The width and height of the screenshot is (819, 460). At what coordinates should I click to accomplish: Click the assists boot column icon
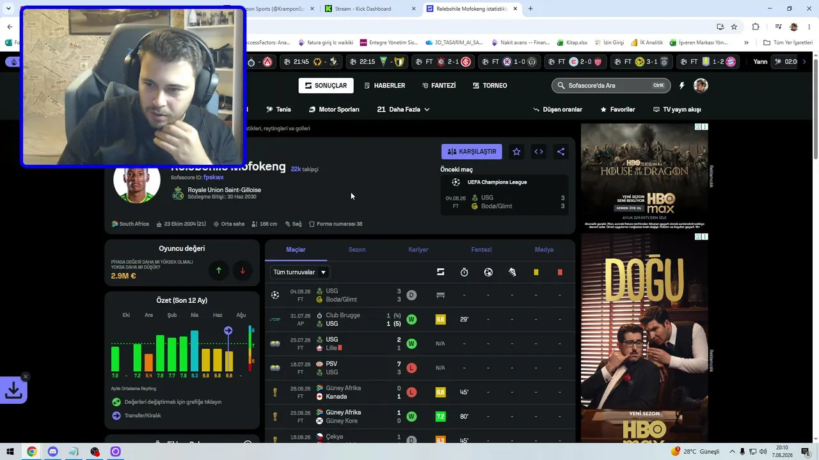pos(512,272)
